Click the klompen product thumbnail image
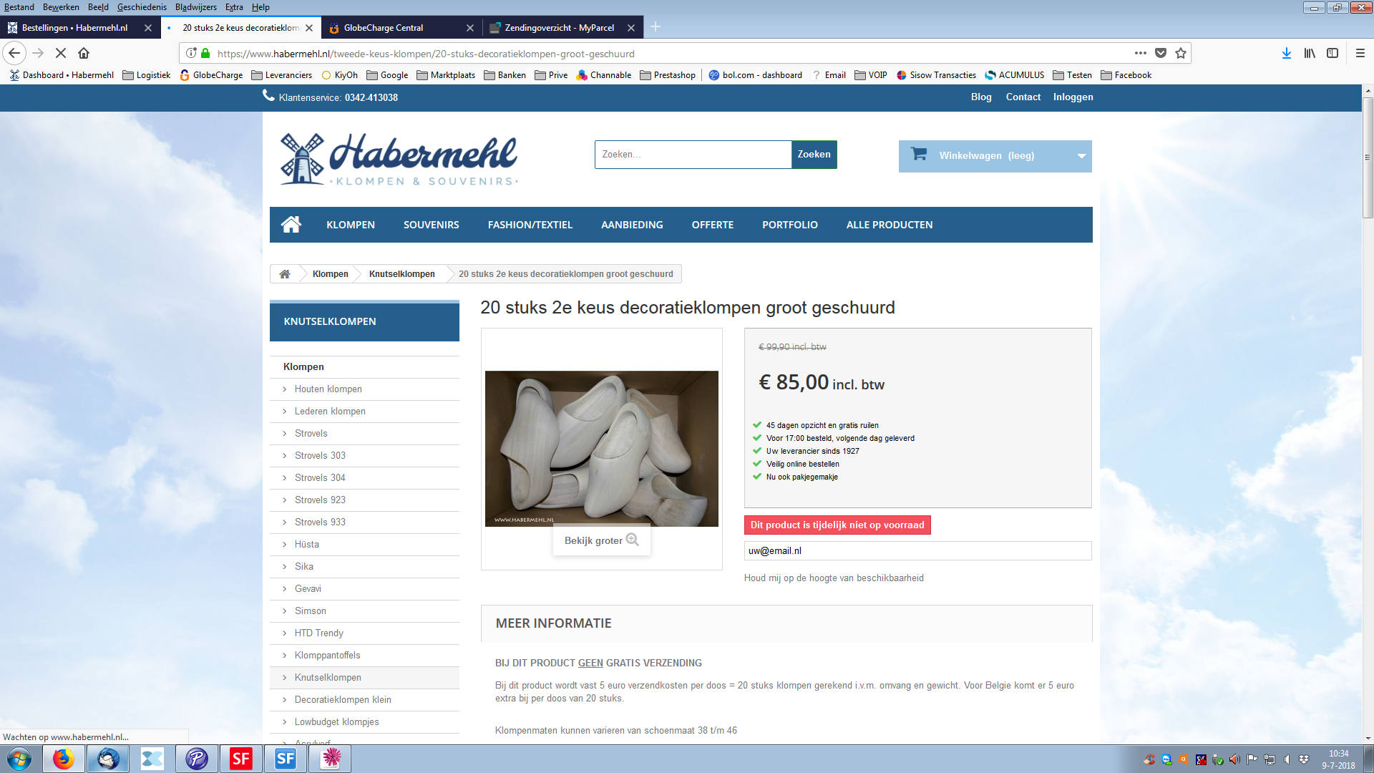 pos(601,449)
